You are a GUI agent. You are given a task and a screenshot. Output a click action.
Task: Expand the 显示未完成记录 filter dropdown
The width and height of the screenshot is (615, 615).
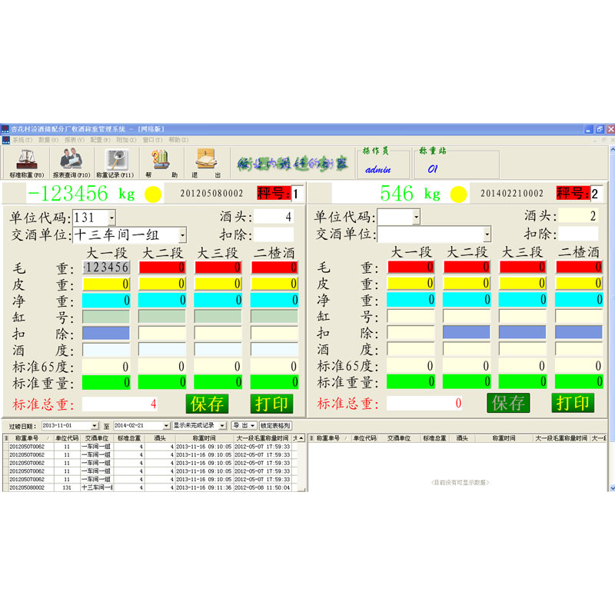tap(222, 426)
